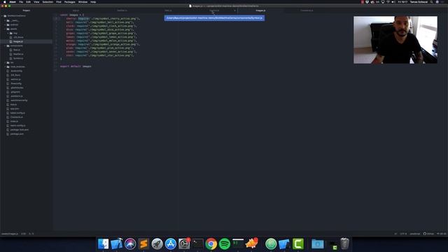Expand the img subfolder
448x252 pixels.
8,33
